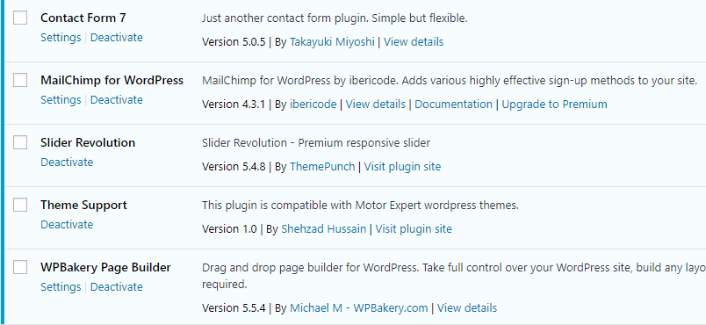Open the ibericode author link

[x=313, y=105]
